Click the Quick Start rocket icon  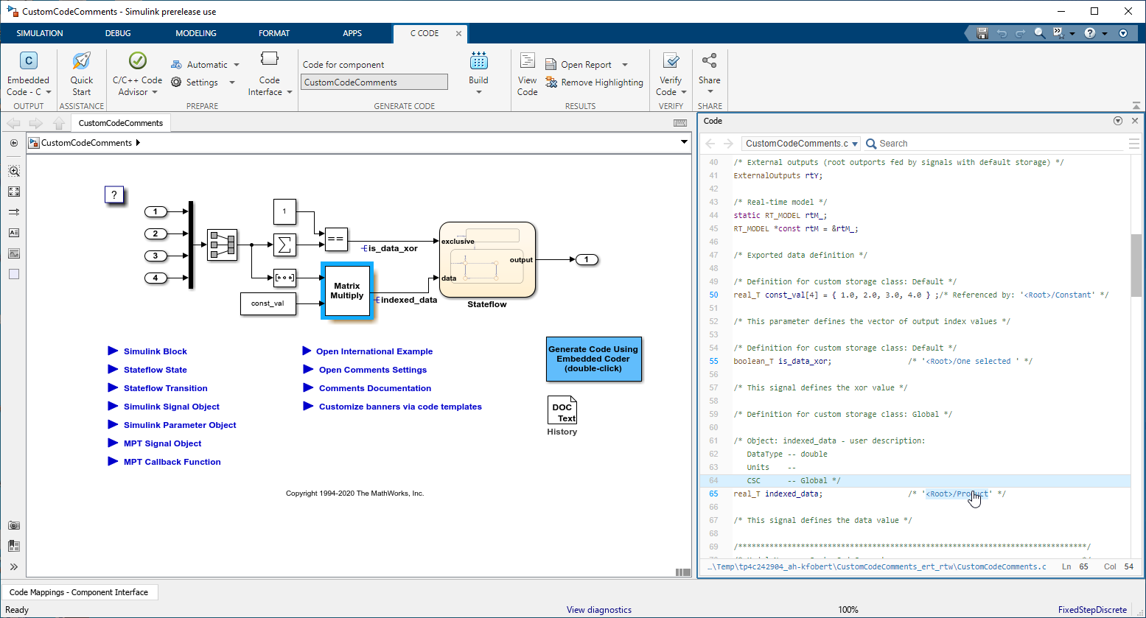(x=82, y=62)
